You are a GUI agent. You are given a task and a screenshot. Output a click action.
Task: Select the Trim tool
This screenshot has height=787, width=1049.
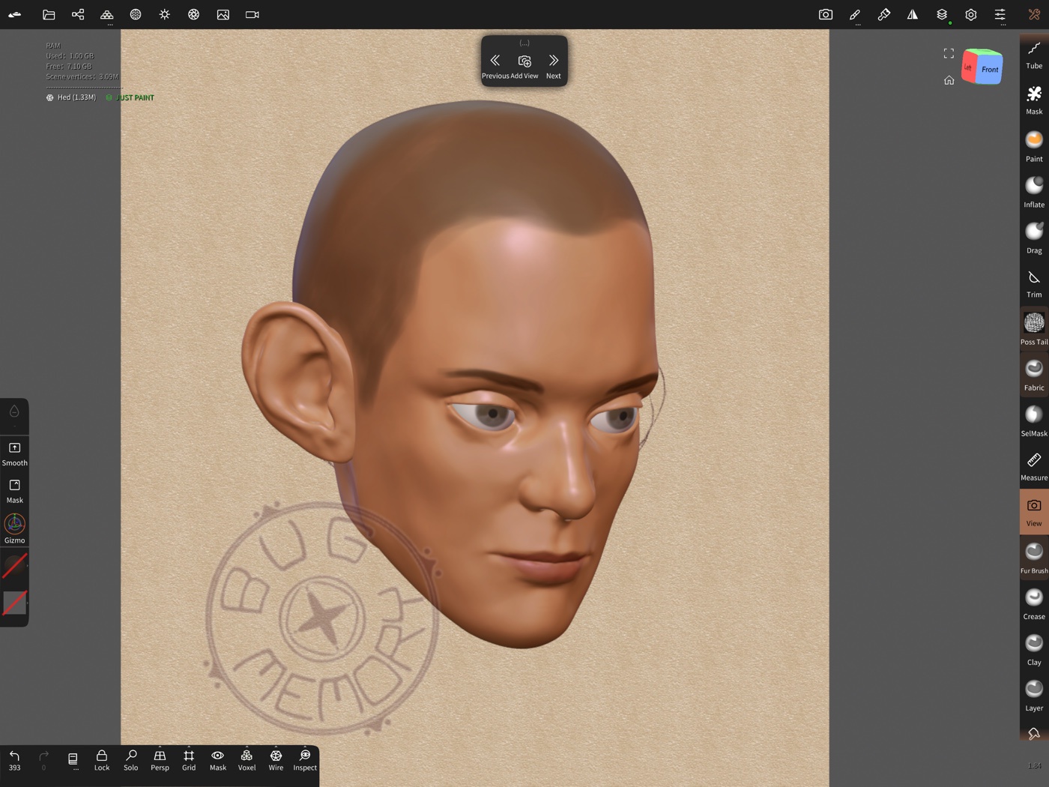1034,283
